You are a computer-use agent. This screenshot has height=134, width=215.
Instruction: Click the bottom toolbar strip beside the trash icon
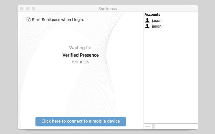[x=177, y=126]
